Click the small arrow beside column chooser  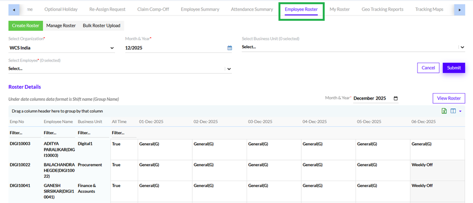point(460,111)
